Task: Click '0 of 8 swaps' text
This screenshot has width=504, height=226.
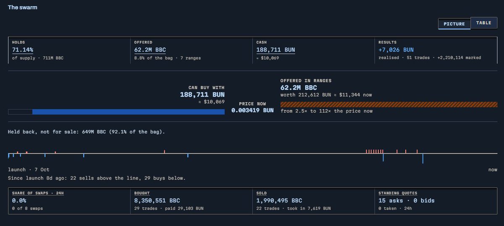Action: pos(27,208)
